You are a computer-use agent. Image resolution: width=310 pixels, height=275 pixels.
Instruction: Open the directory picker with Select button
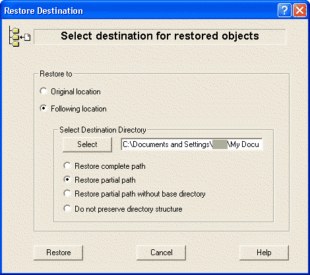(x=87, y=144)
